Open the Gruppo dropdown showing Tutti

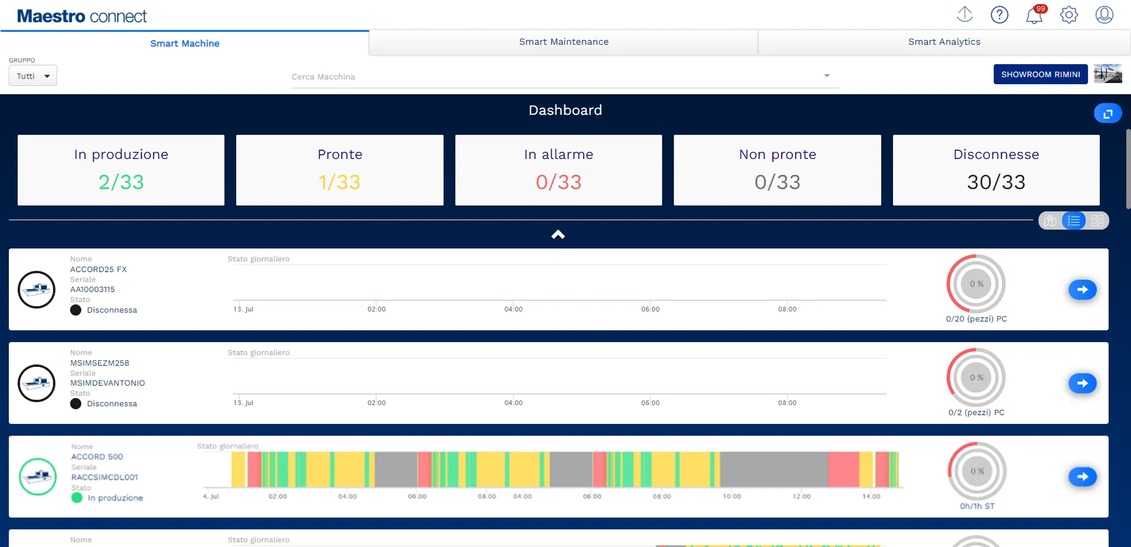(33, 76)
